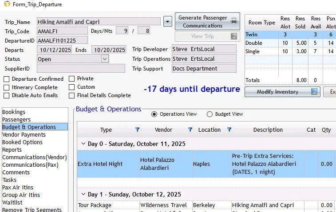
Task: Click the Days field showing 9
Action: [x=122, y=31]
